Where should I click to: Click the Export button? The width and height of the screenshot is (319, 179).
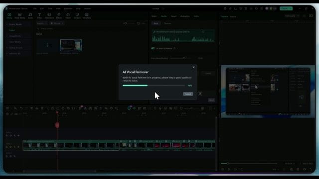(286, 8)
